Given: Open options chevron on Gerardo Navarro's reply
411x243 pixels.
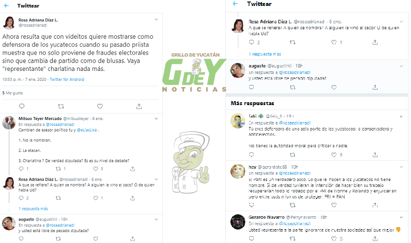Looking at the screenshot, I should click(401, 217).
